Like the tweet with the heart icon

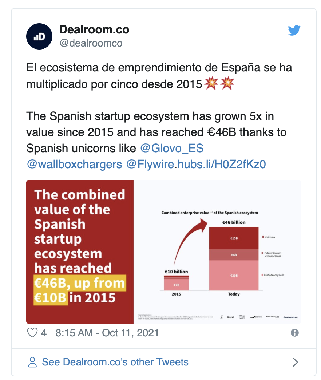click(x=33, y=333)
